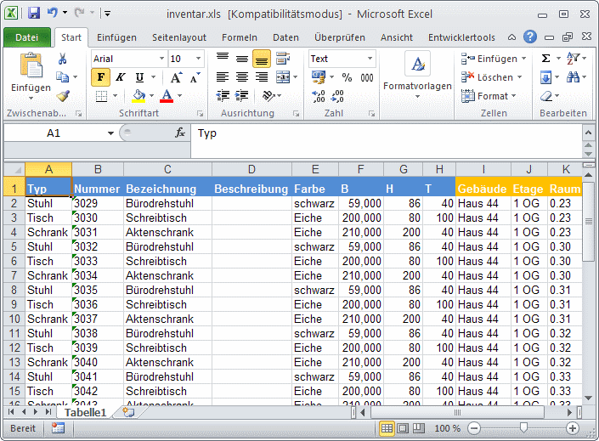Open Excel Help question mark icon
This screenshot has height=441, width=599.
tap(530, 37)
